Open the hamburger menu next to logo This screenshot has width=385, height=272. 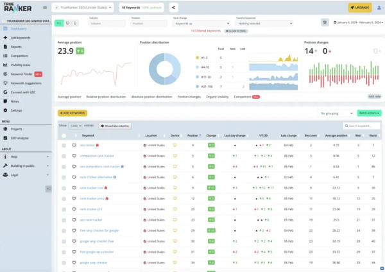pyautogui.click(x=44, y=8)
